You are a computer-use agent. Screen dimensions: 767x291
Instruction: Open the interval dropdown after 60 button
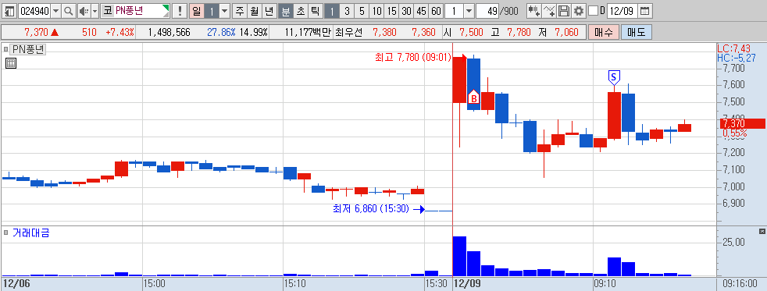coord(468,11)
